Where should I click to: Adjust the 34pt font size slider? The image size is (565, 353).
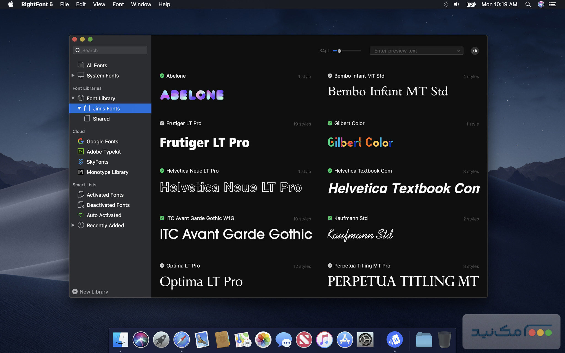[x=340, y=51]
